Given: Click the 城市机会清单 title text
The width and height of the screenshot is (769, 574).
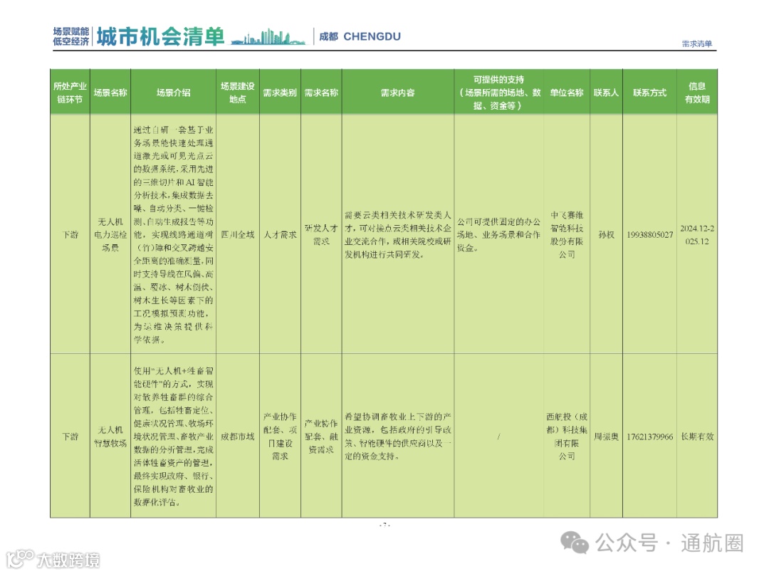Looking at the screenshot, I should tap(160, 37).
